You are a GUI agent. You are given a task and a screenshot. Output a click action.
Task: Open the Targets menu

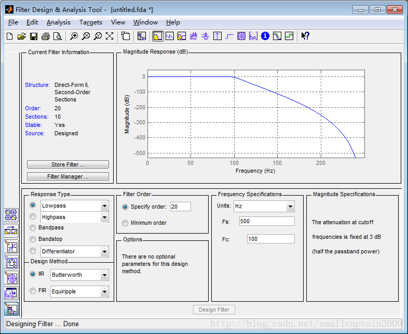tap(90, 22)
